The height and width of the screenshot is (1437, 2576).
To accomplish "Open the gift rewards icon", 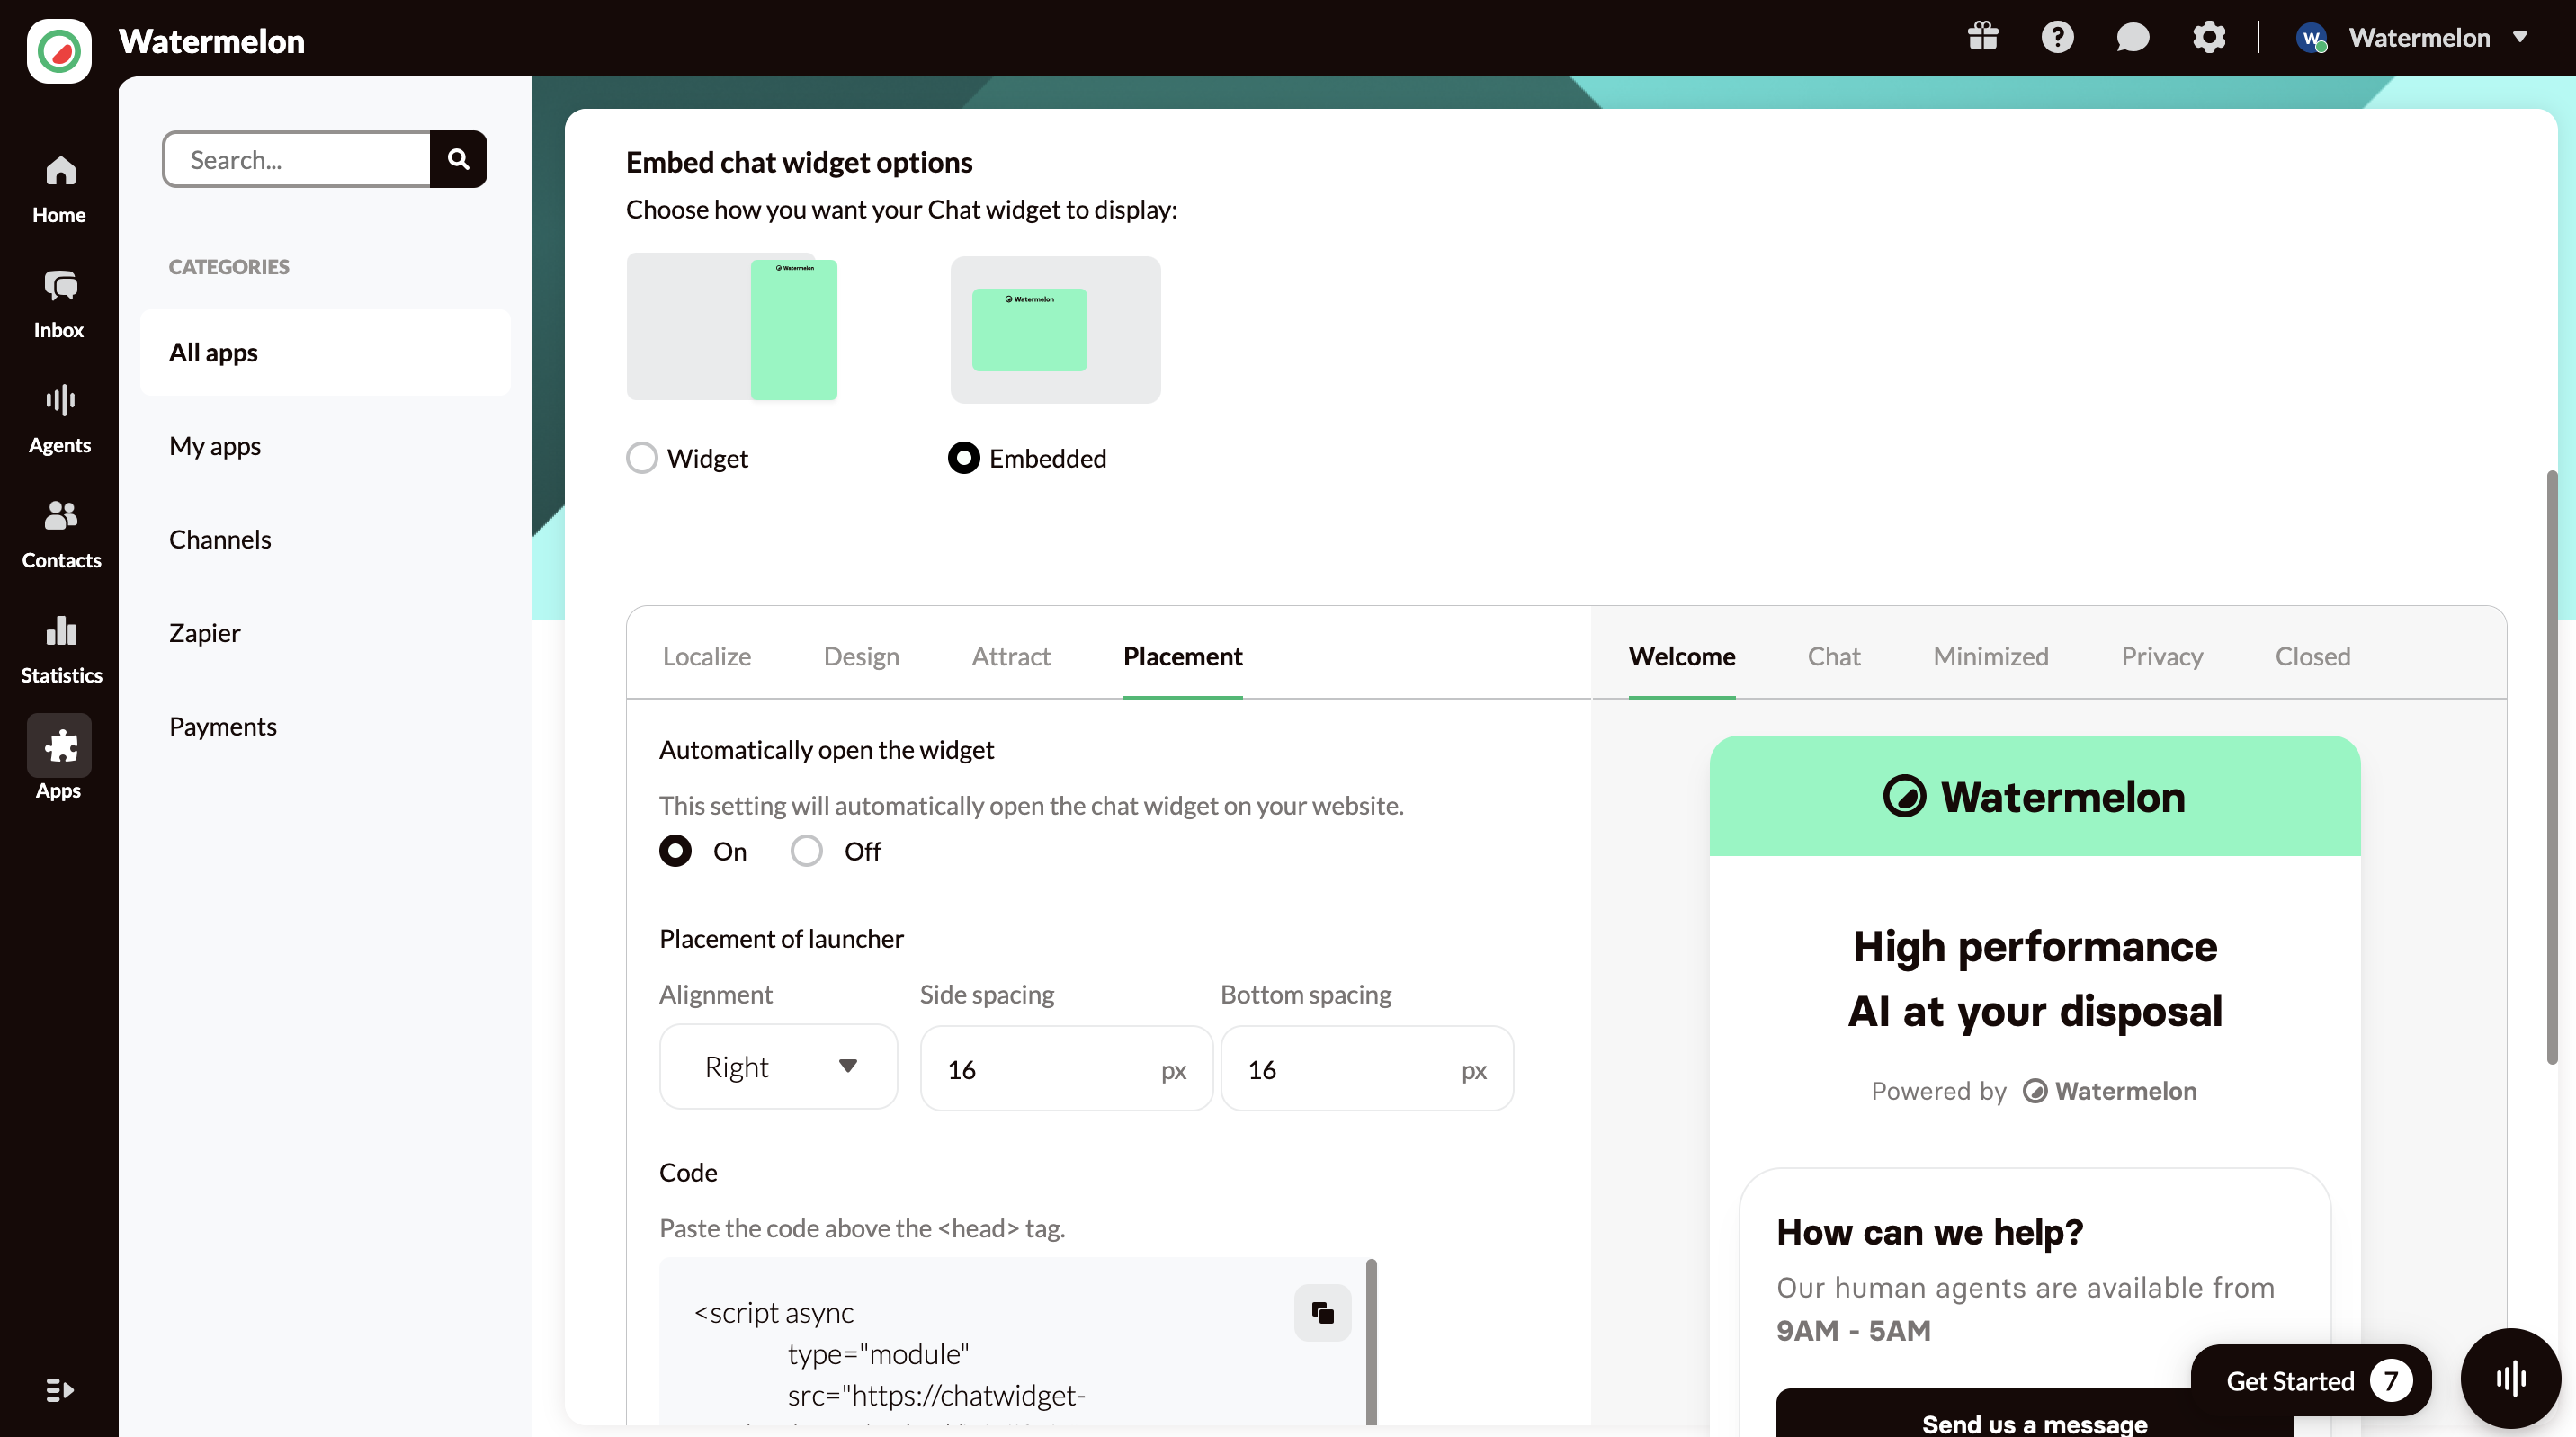I will tap(1982, 38).
